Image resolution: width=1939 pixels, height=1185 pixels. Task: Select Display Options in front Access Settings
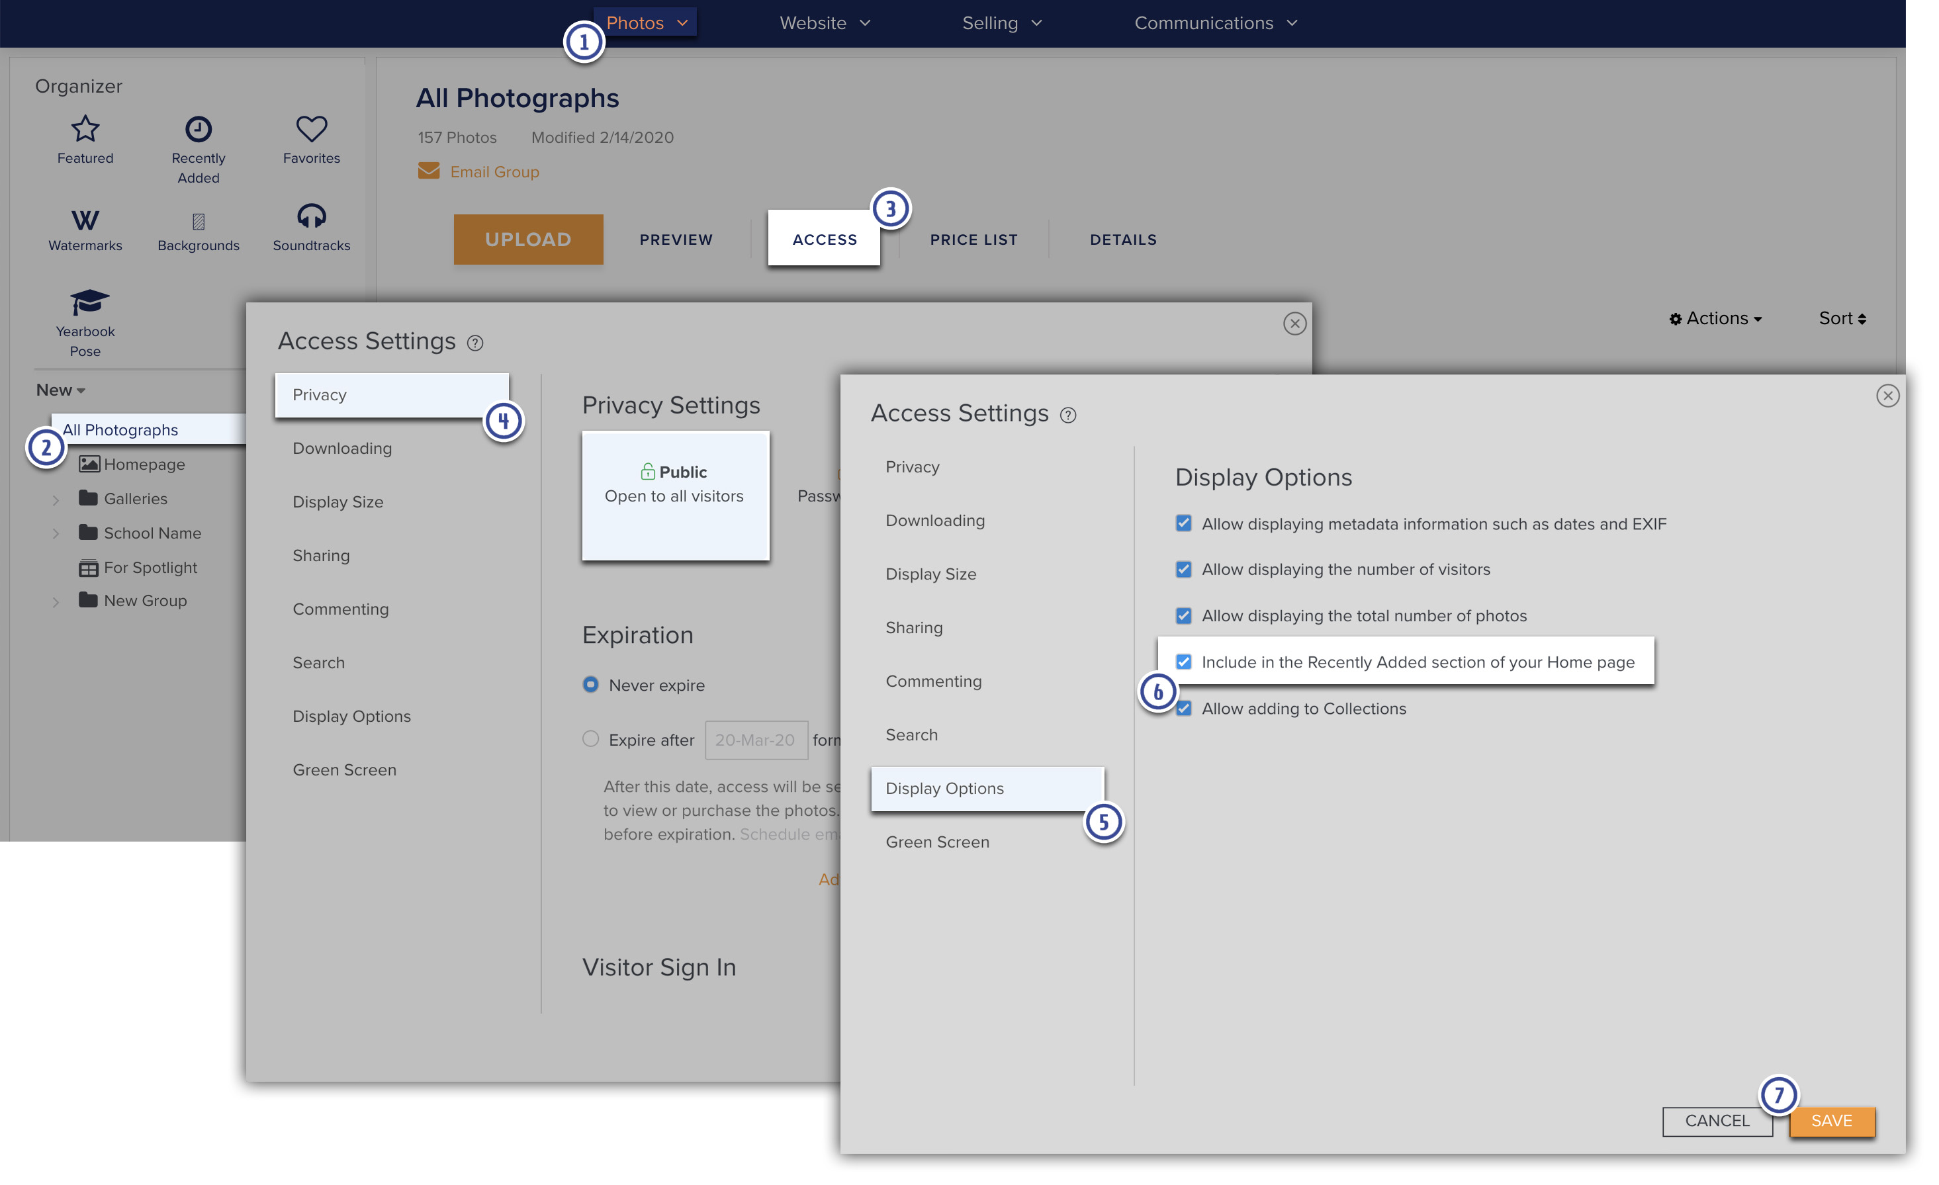point(987,789)
